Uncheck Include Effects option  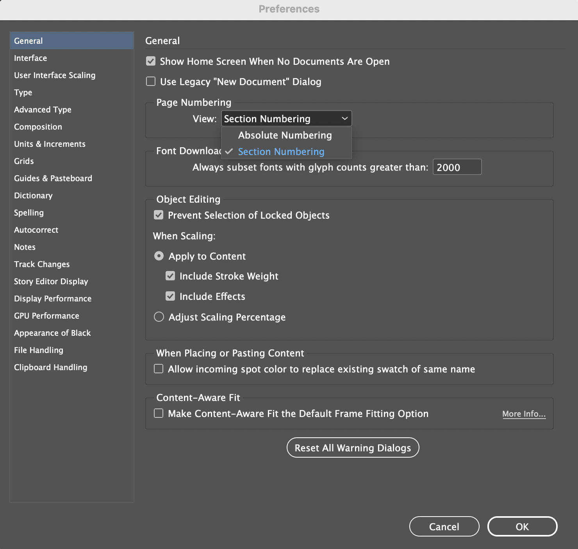pyautogui.click(x=170, y=296)
